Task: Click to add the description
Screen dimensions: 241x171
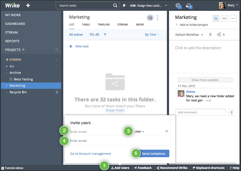Action: point(198,48)
